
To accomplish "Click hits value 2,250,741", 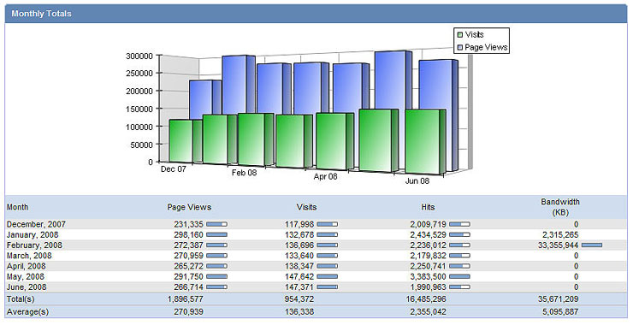I will (x=429, y=266).
